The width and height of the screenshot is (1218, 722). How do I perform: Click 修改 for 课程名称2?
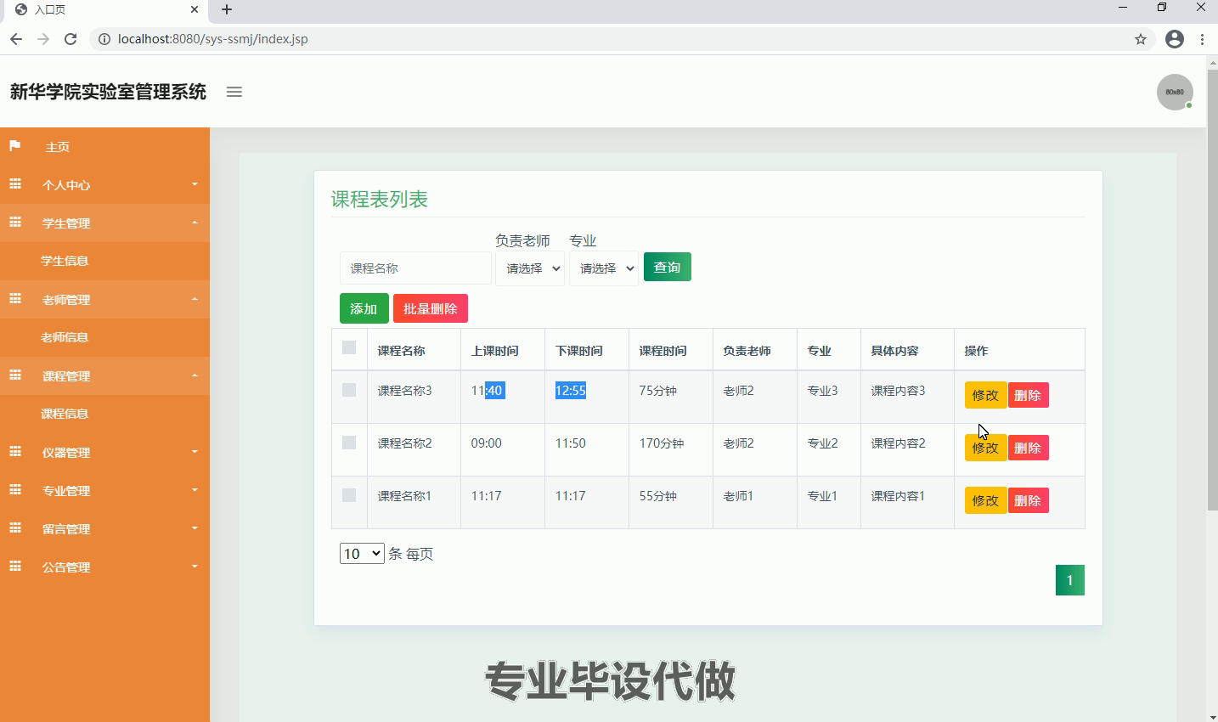(985, 448)
